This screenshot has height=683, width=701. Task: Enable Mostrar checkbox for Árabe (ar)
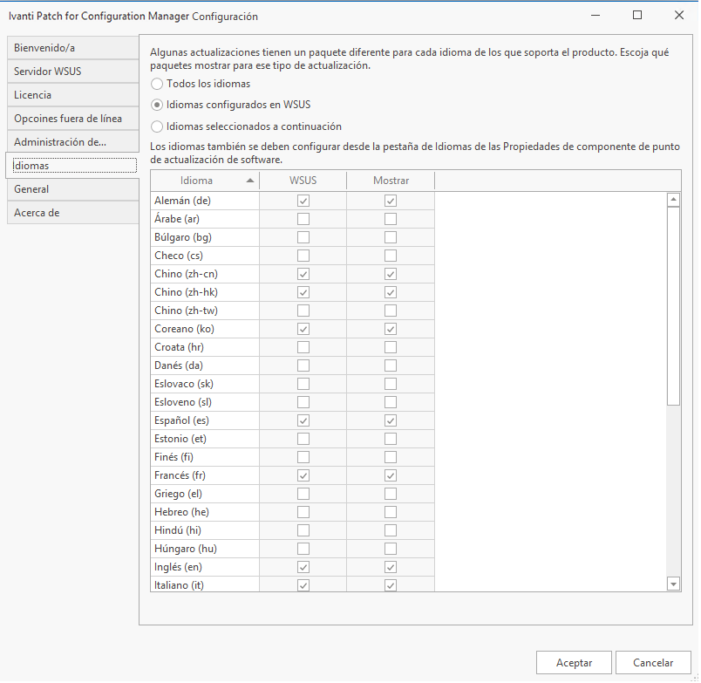tap(391, 219)
